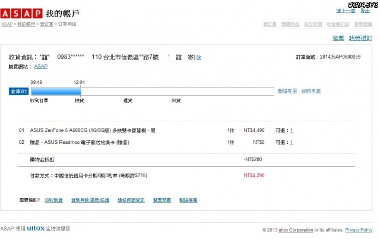Click 查訂單 in the breadcrumb trail
380x239 pixels.
point(46,24)
